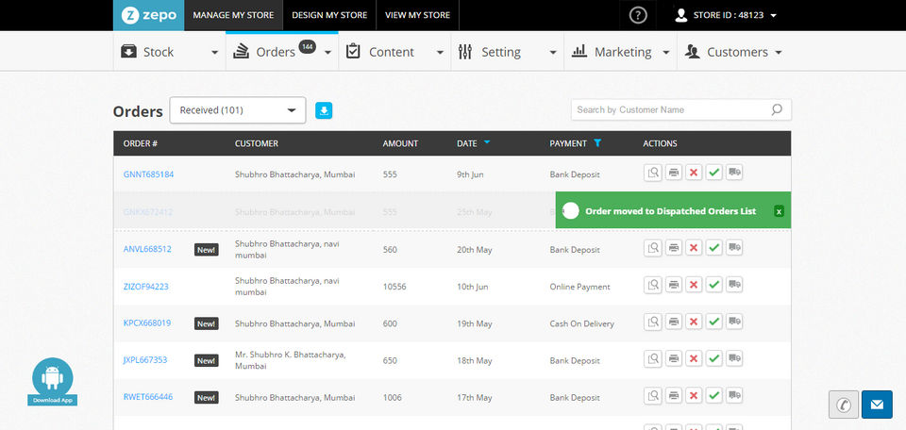Dispatch order GNNT685184 with truck icon
906x430 pixels.
[734, 173]
